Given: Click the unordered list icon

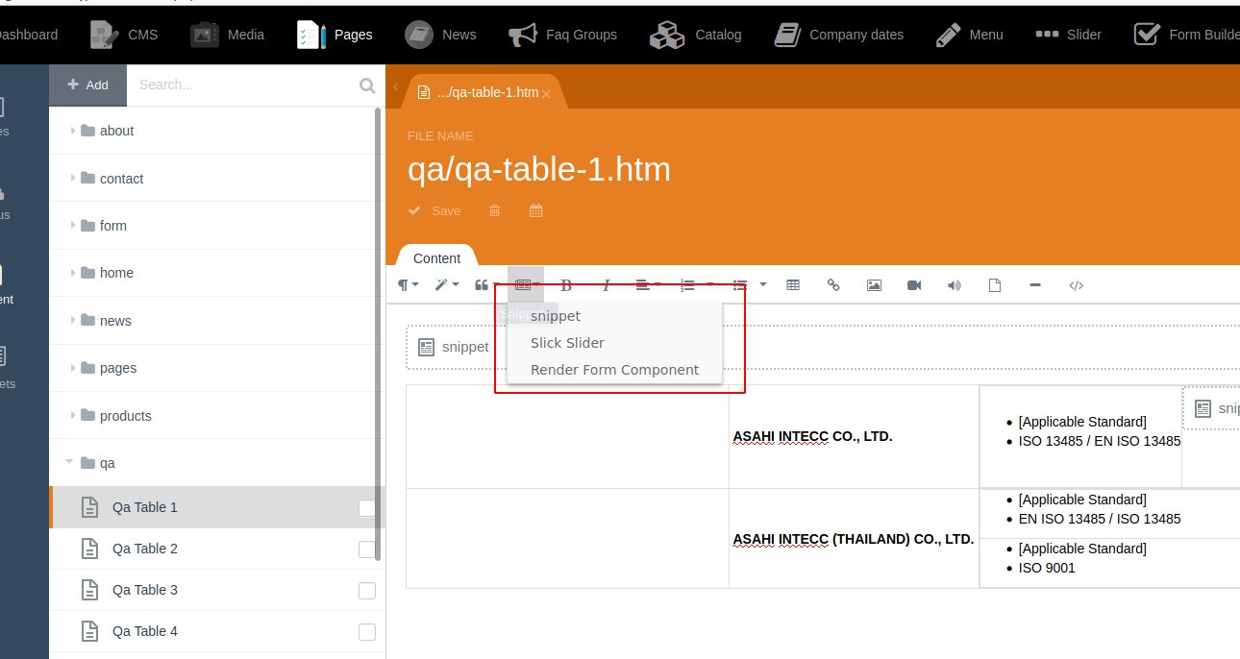Looking at the screenshot, I should pos(740,285).
